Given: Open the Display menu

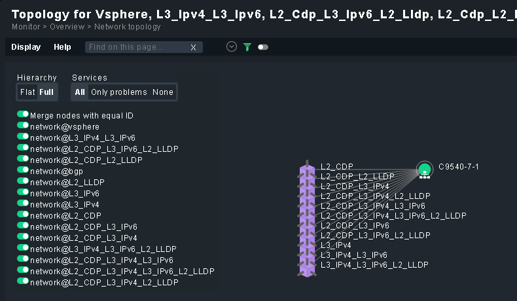Looking at the screenshot, I should tap(26, 47).
